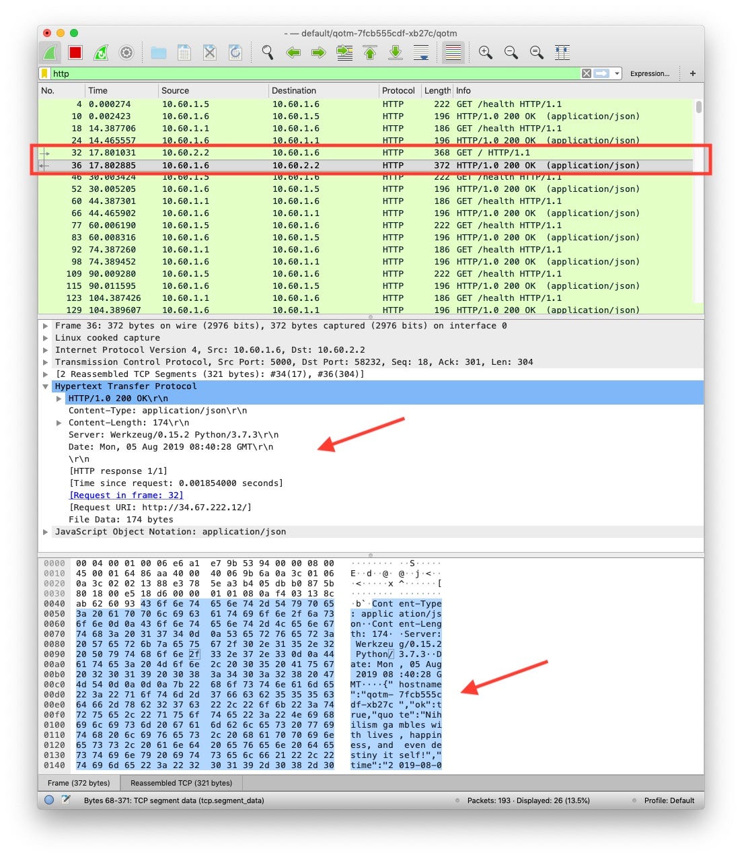Collapse Hypertext Transfer Protocol section
This screenshot has height=859, width=742.
coord(46,386)
